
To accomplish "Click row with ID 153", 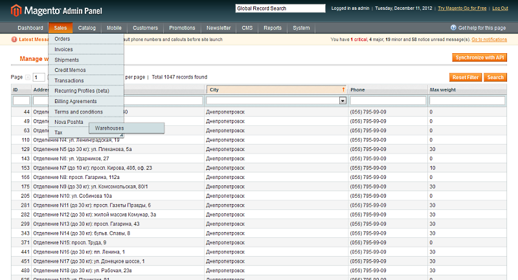I will pos(258,168).
